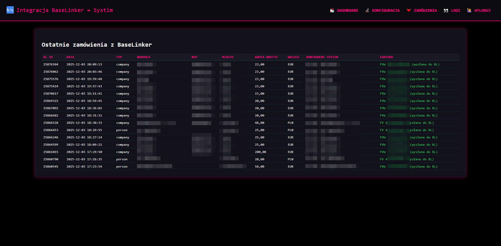The width and height of the screenshot is (501, 246).
Task: Open the DASHBOARD menu label
Action: pyautogui.click(x=347, y=10)
